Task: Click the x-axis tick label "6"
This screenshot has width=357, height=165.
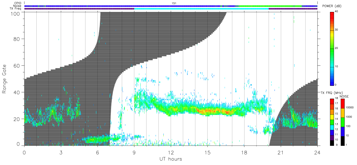Action: coord(97,152)
